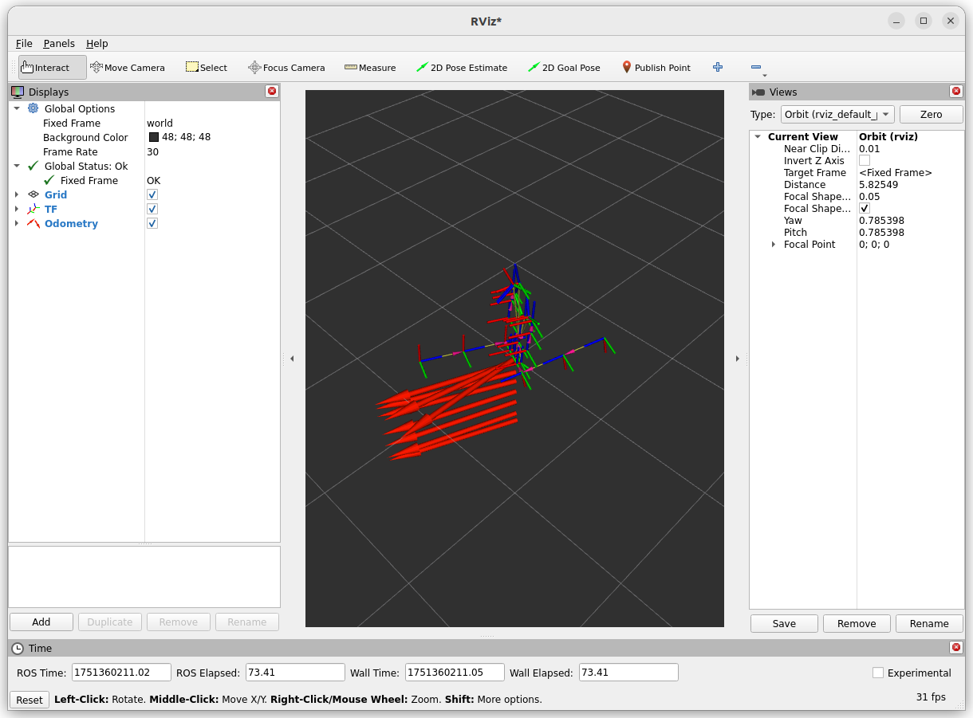Click the Wall Elapsed input field

point(628,673)
